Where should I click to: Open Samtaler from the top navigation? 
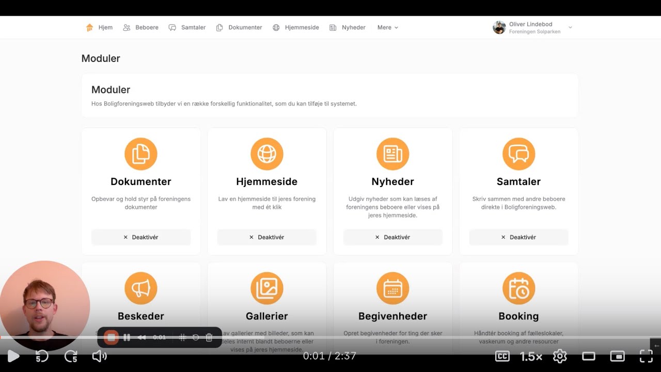point(187,27)
